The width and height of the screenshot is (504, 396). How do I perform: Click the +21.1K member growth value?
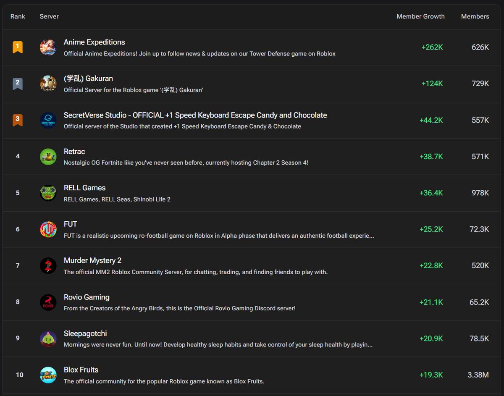(x=431, y=302)
